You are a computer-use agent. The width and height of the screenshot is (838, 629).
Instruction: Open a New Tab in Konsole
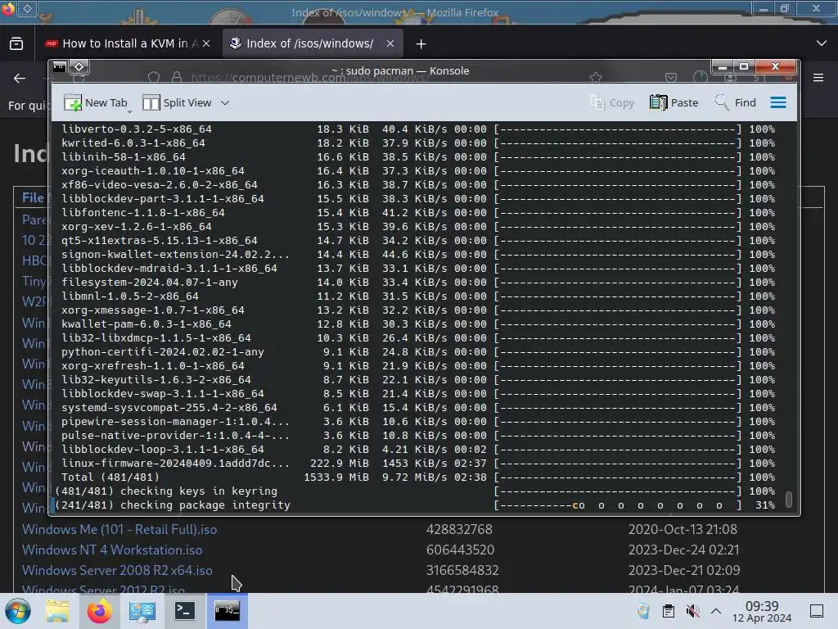click(x=95, y=102)
